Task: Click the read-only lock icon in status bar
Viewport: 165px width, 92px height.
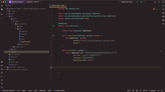Action: (x=158, y=90)
